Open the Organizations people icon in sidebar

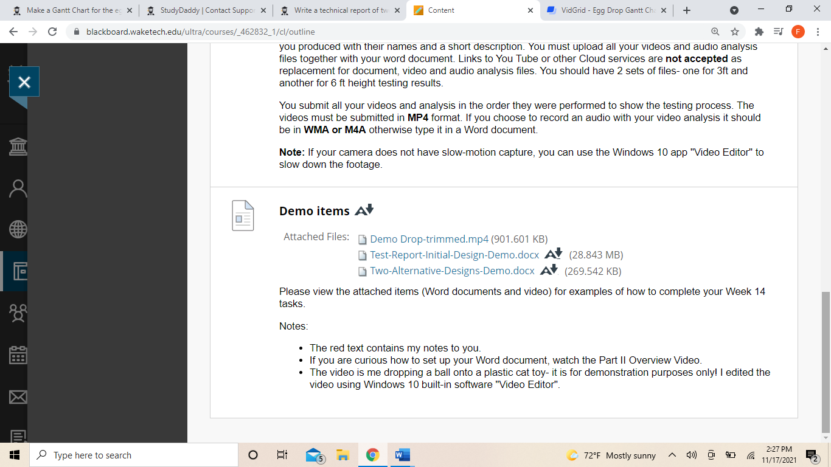tap(18, 313)
